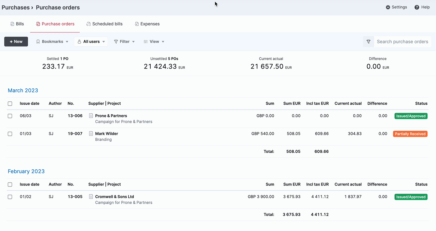Image resolution: width=436 pixels, height=231 pixels.
Task: Switch to the Expenses tab
Action: [x=147, y=24]
